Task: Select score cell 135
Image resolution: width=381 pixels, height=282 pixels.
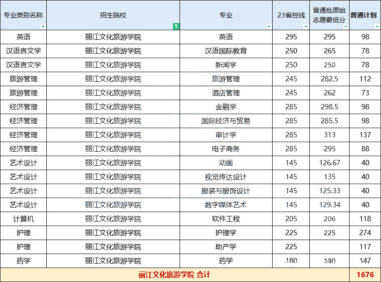Action: pyautogui.click(x=329, y=177)
